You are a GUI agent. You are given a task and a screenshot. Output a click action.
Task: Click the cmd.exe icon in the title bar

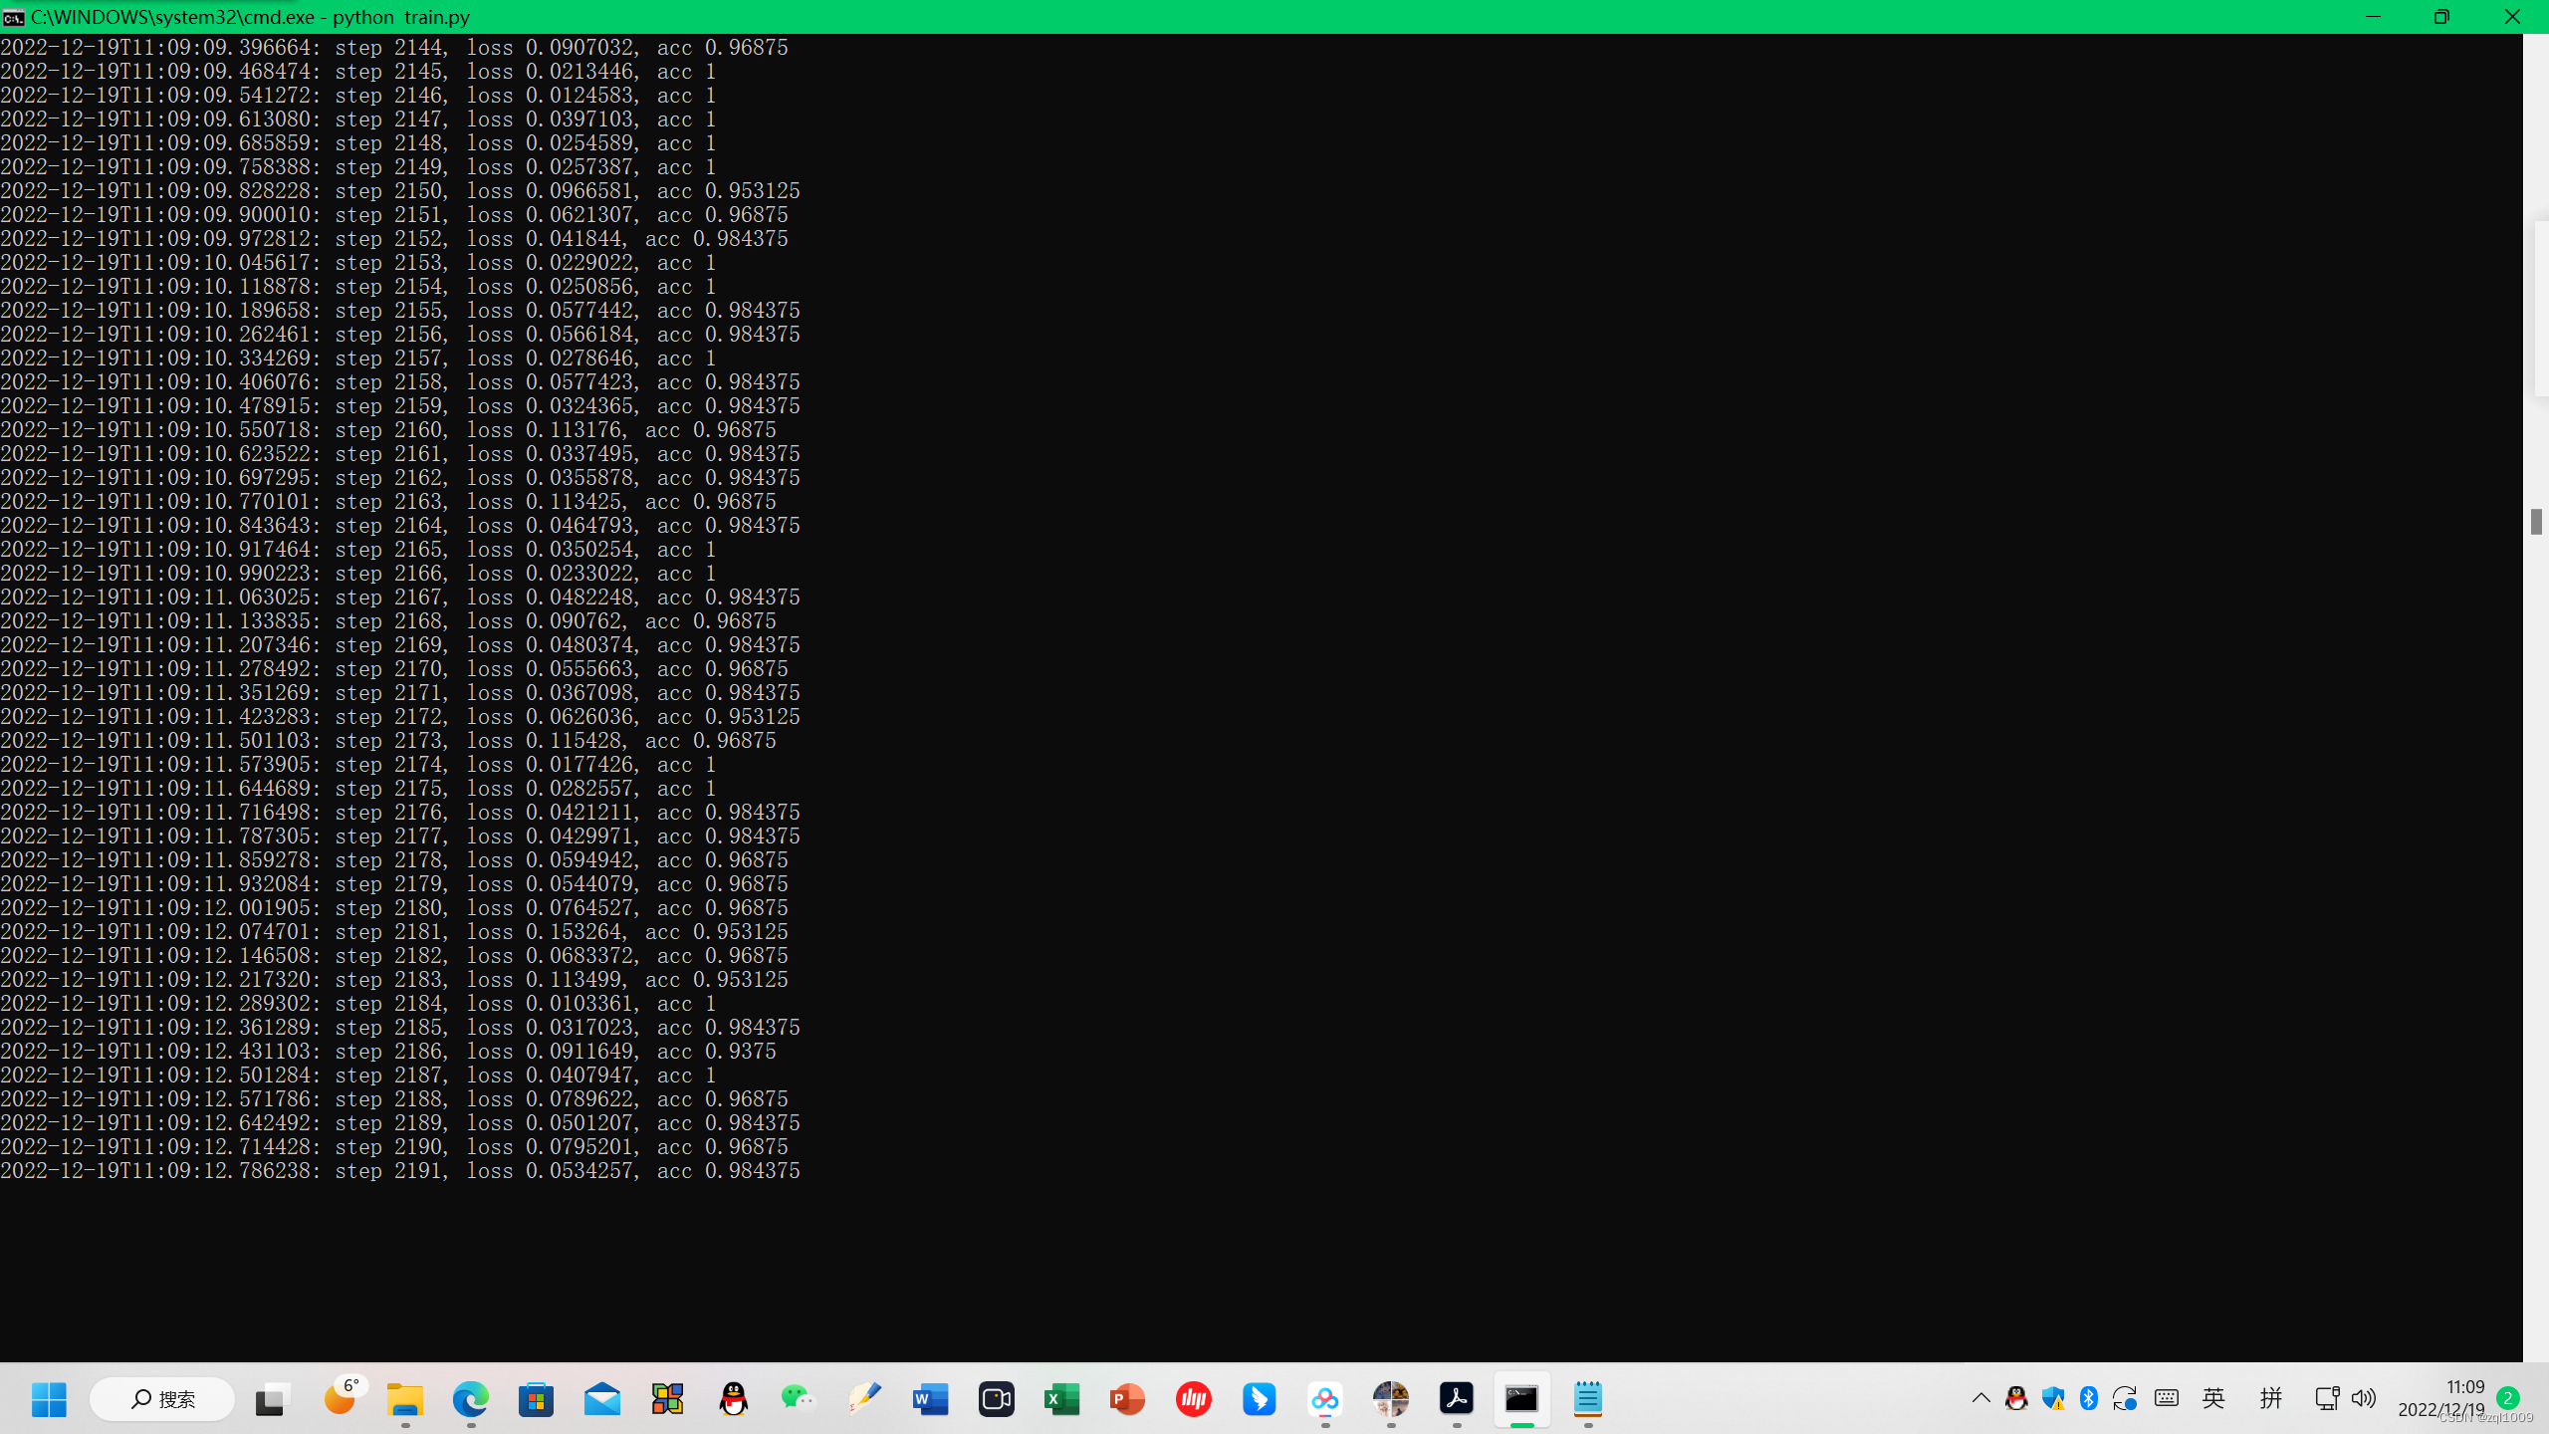point(14,17)
